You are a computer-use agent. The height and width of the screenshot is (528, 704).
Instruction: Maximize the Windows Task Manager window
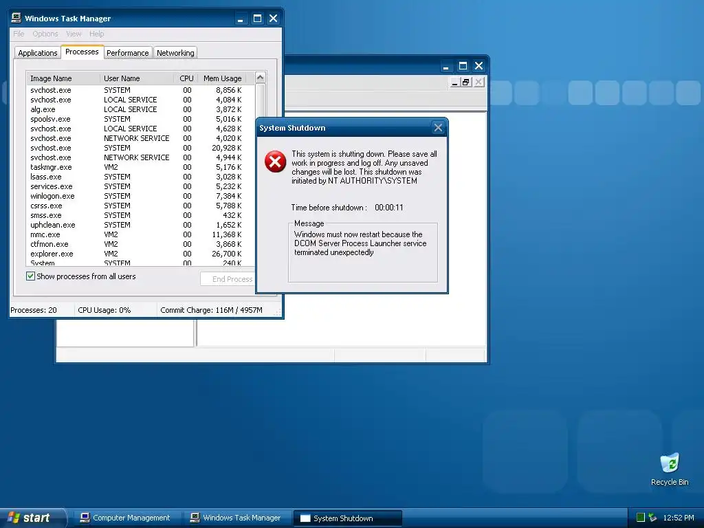pyautogui.click(x=257, y=19)
